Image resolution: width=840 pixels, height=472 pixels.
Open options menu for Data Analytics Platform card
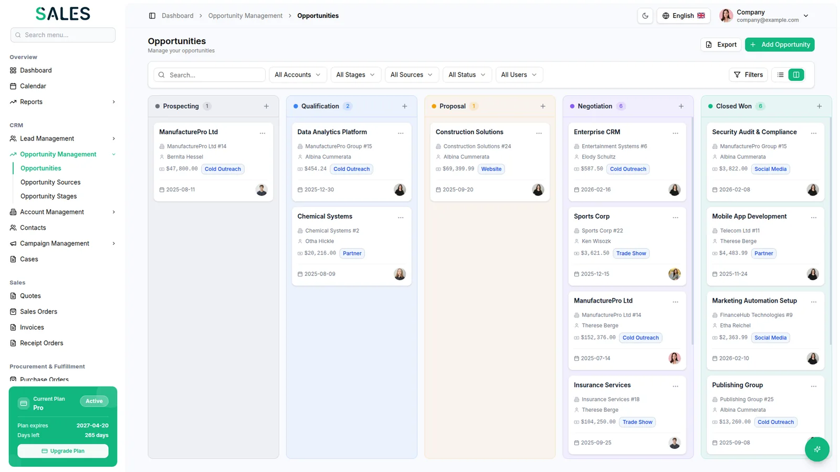coord(401,133)
